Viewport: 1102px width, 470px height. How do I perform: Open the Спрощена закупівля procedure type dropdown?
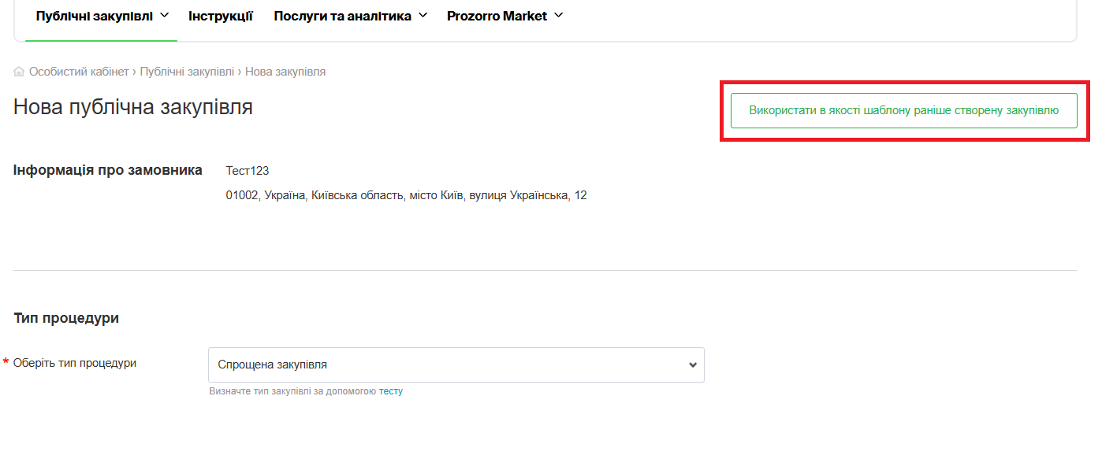pos(449,365)
